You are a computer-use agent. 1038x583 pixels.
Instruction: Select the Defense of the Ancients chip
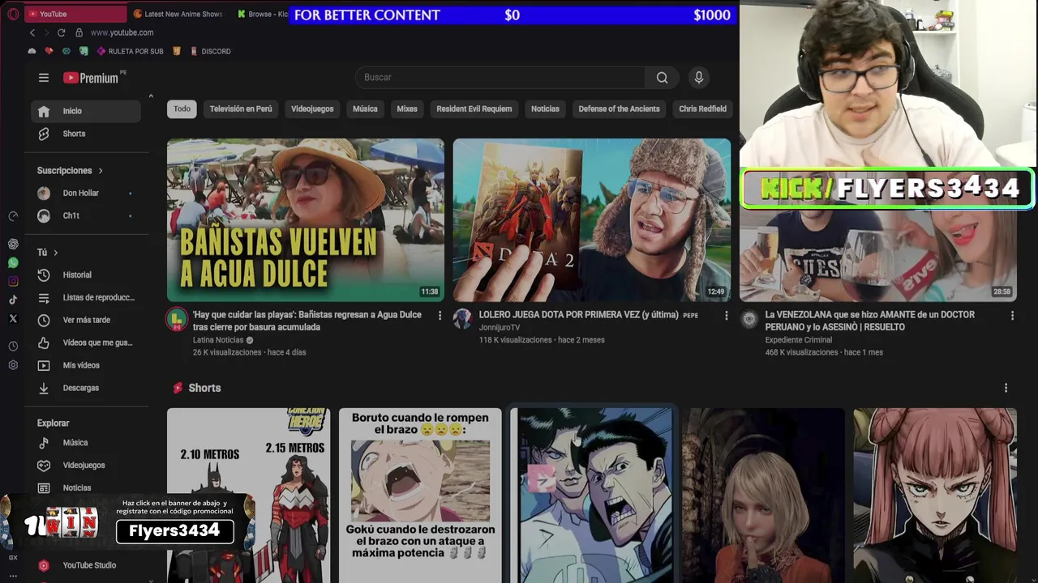[620, 109]
